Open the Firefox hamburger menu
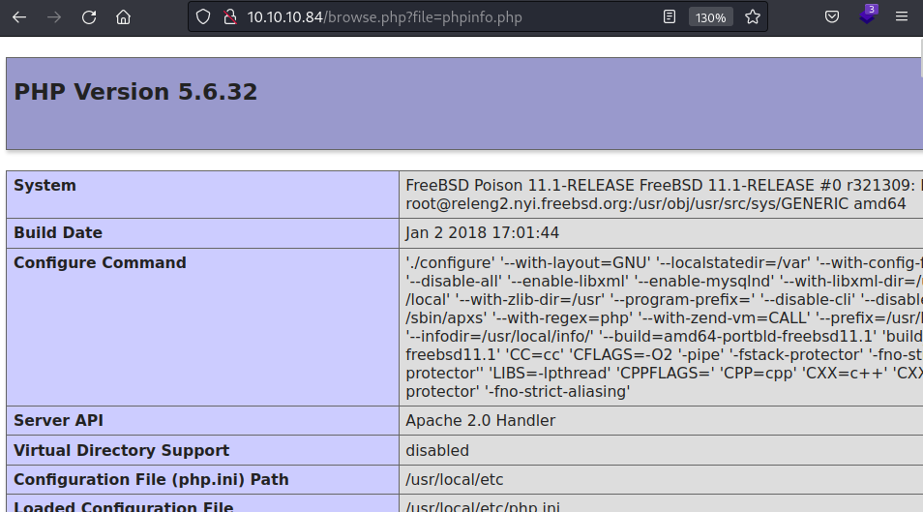Viewport: 923px width, 512px height. [901, 17]
